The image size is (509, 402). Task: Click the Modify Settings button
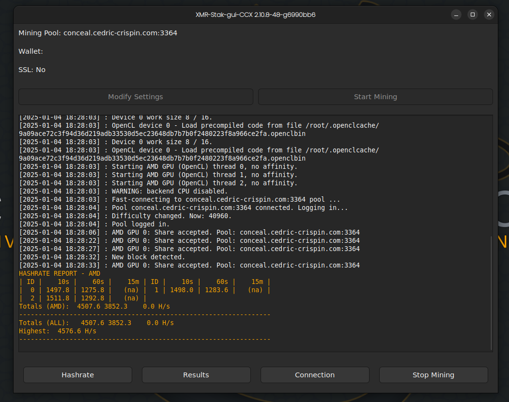[136, 97]
